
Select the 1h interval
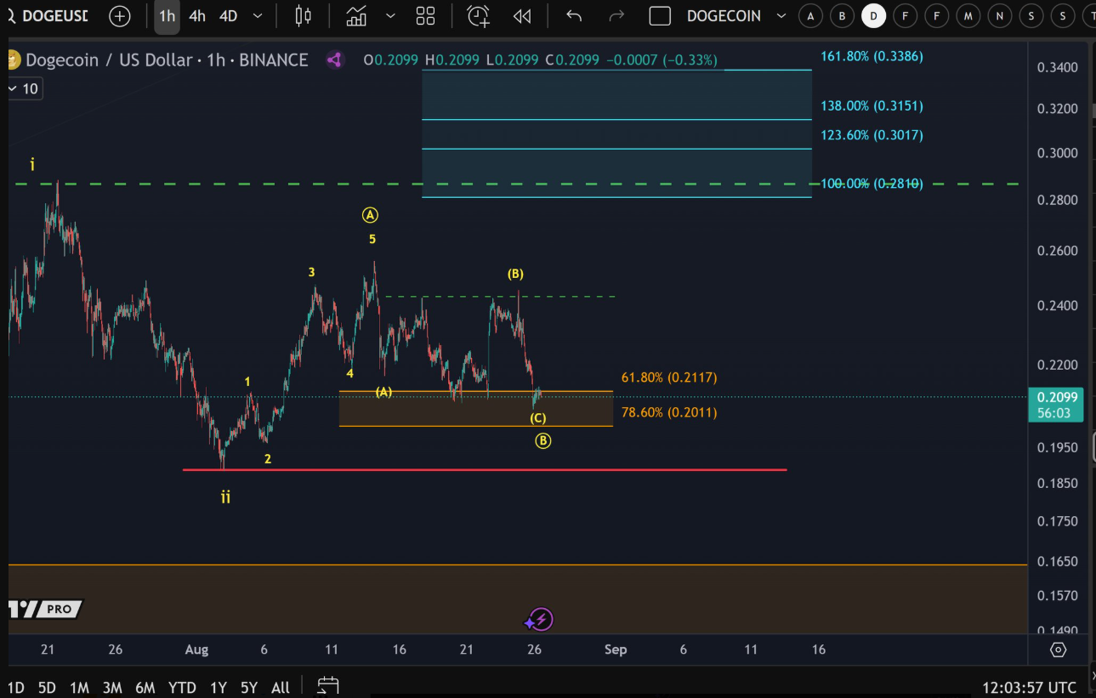click(x=167, y=16)
